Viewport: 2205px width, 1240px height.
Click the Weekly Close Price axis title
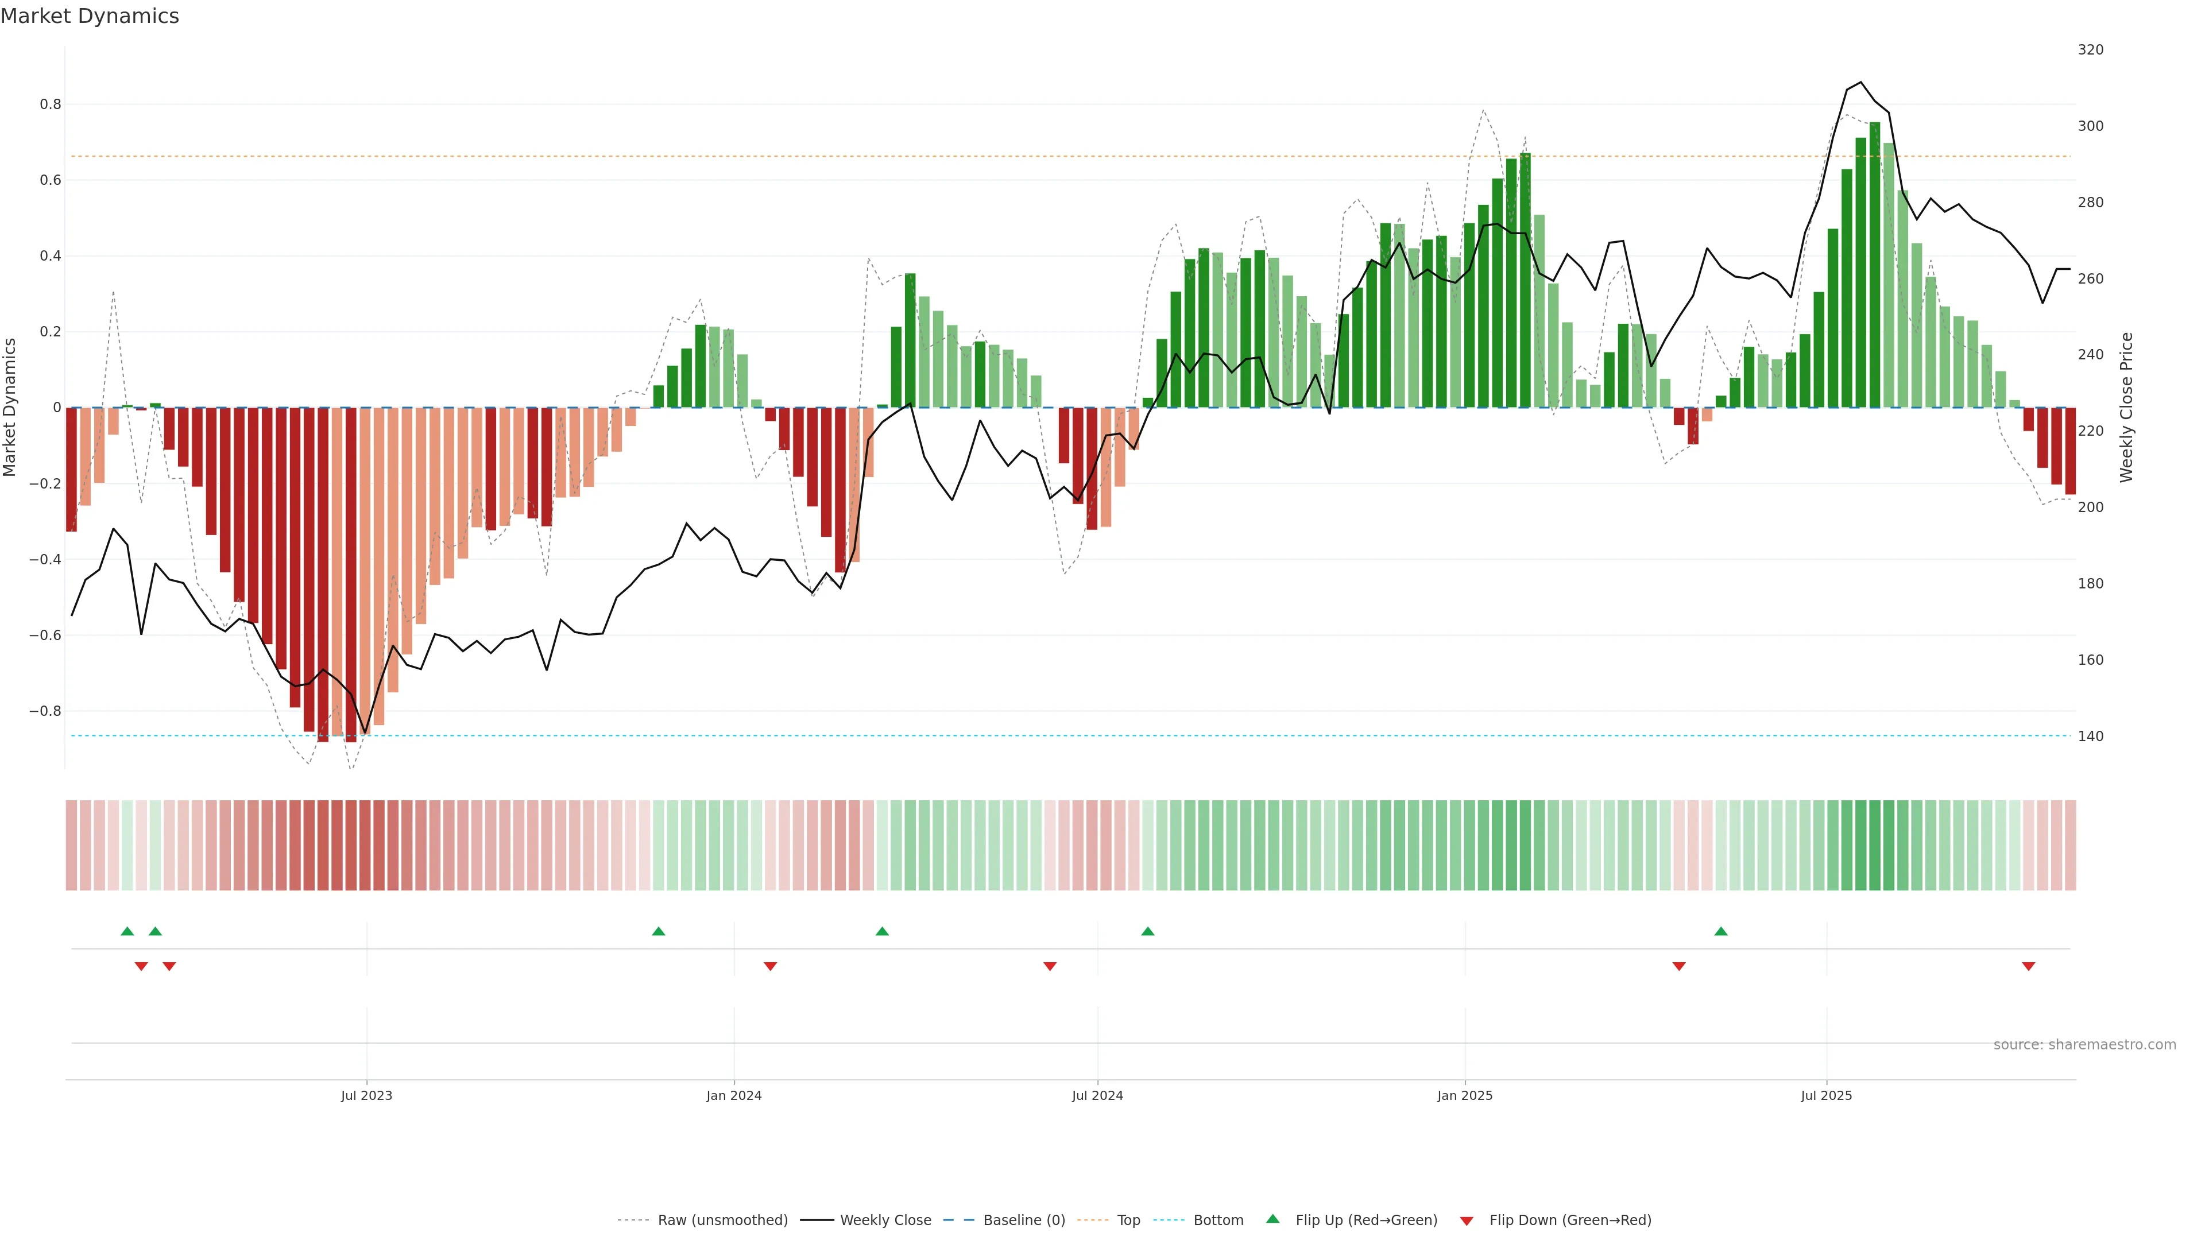(2126, 408)
